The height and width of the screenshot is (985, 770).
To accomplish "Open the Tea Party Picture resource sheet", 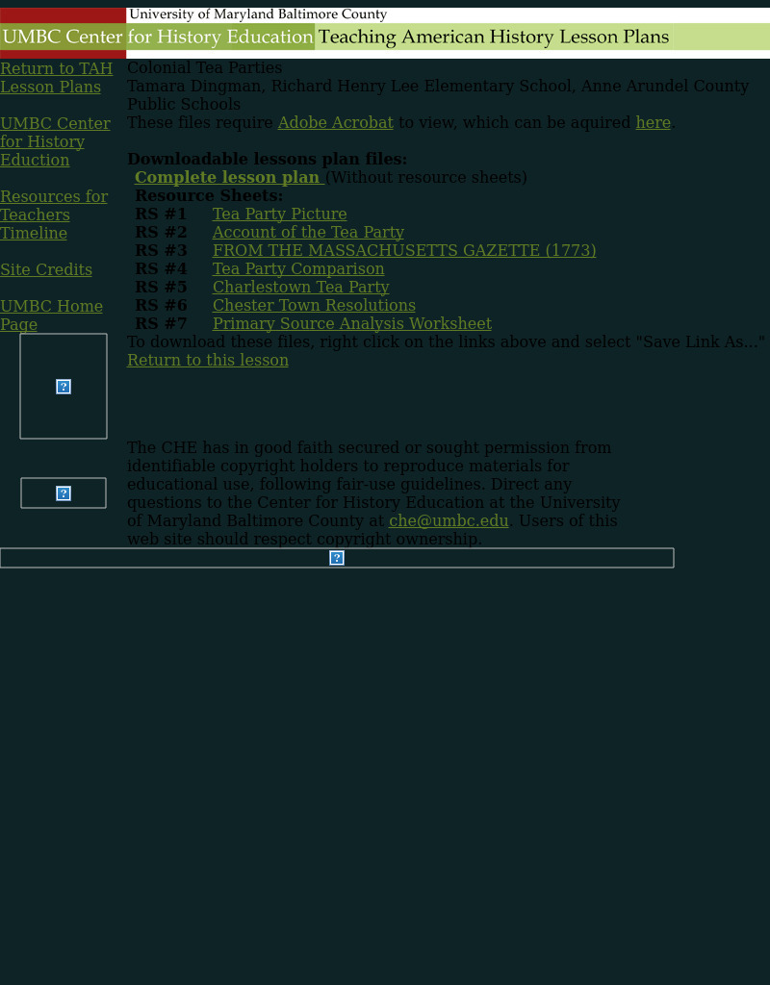I will pos(279,214).
